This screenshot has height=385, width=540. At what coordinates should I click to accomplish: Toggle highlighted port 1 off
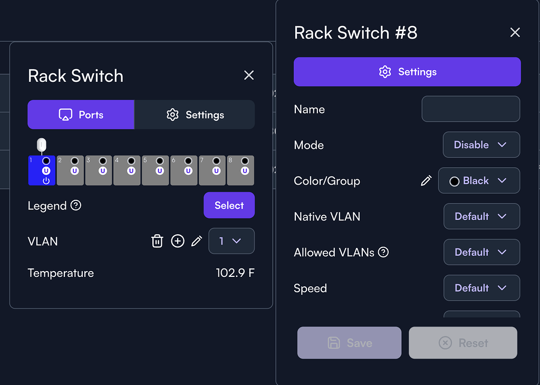point(42,170)
